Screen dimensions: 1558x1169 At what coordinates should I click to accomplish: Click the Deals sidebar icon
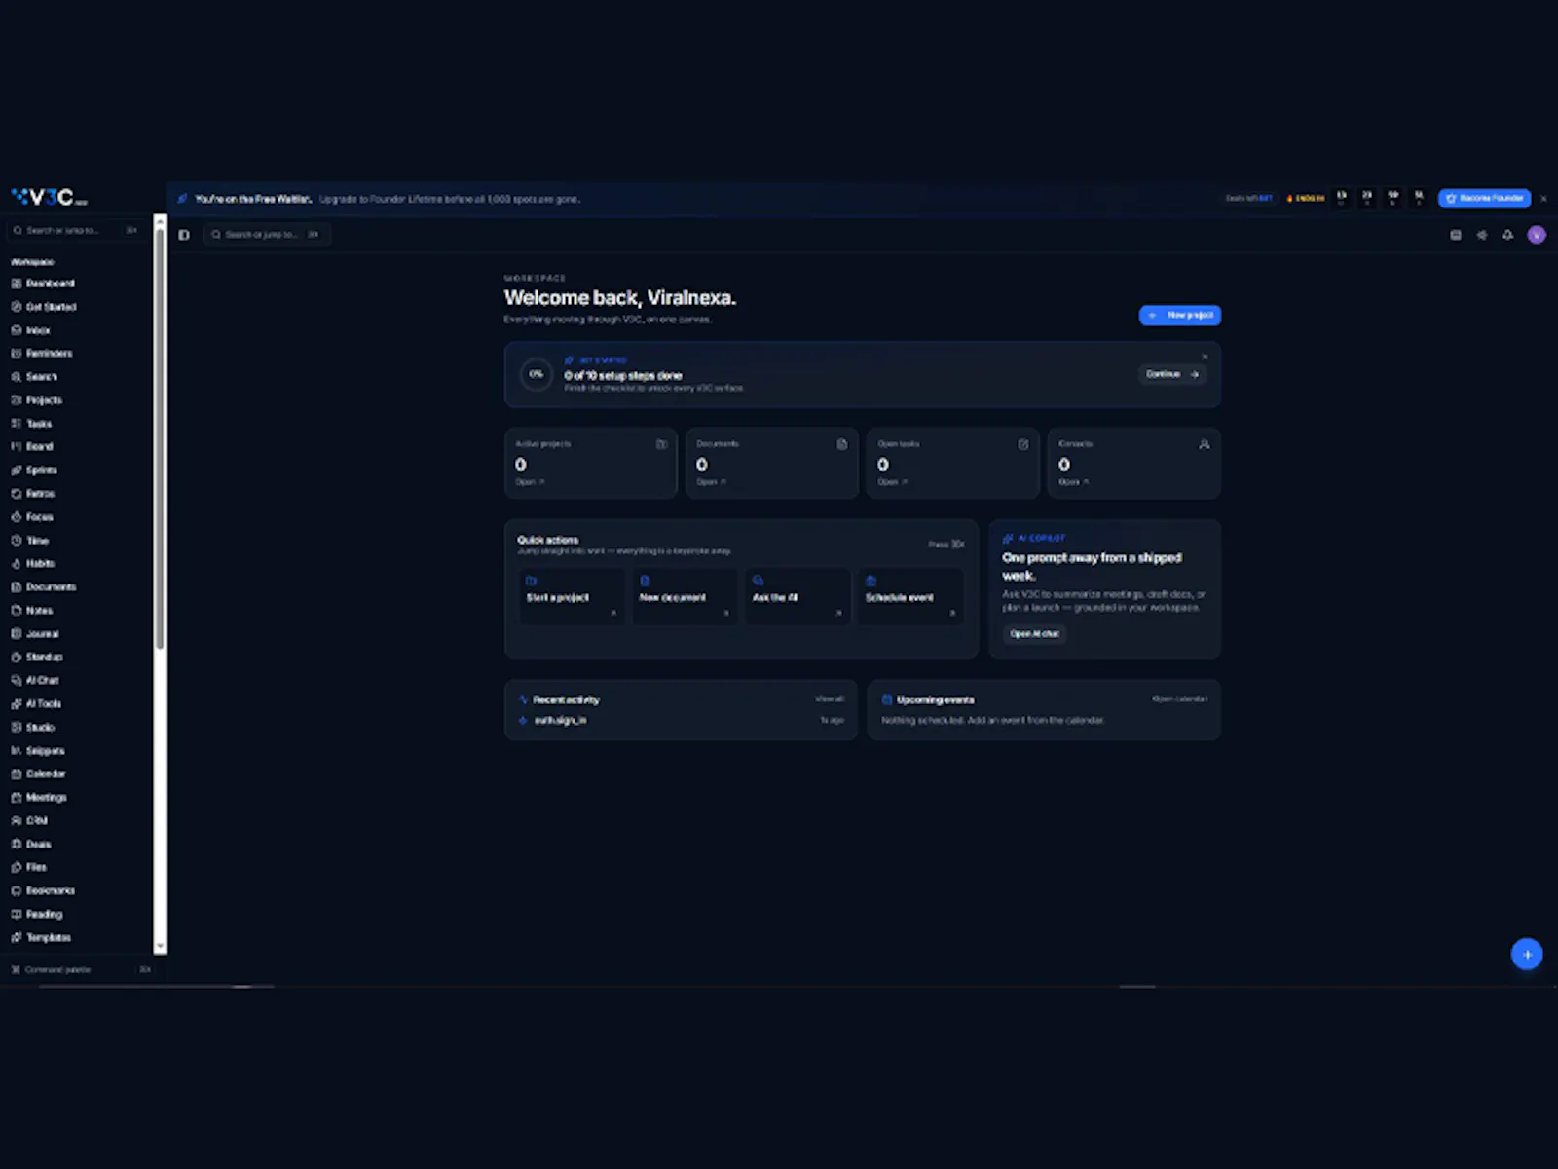pyautogui.click(x=16, y=845)
